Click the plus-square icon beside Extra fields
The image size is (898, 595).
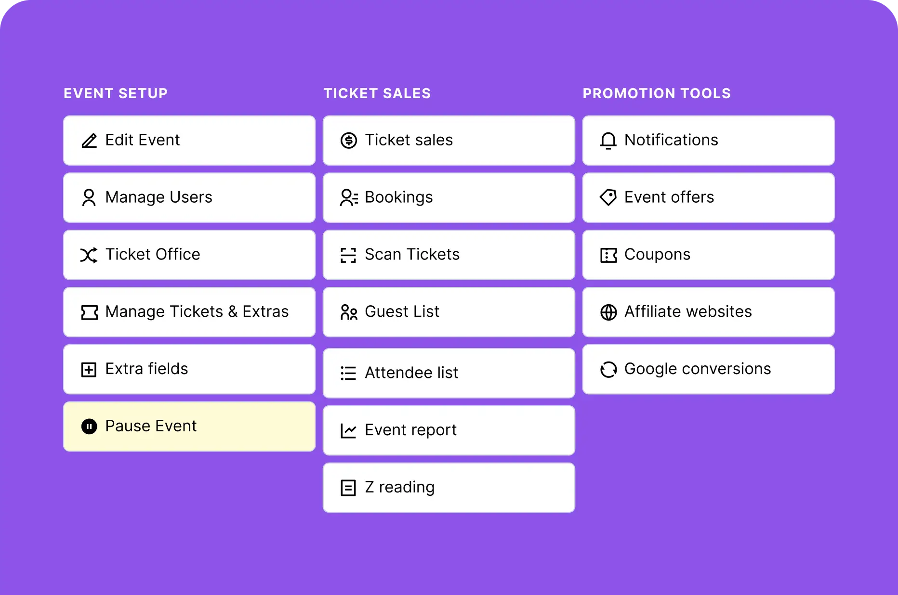click(89, 369)
